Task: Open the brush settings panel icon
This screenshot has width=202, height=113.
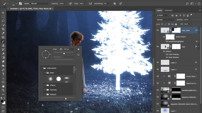Action: tap(20, 3)
